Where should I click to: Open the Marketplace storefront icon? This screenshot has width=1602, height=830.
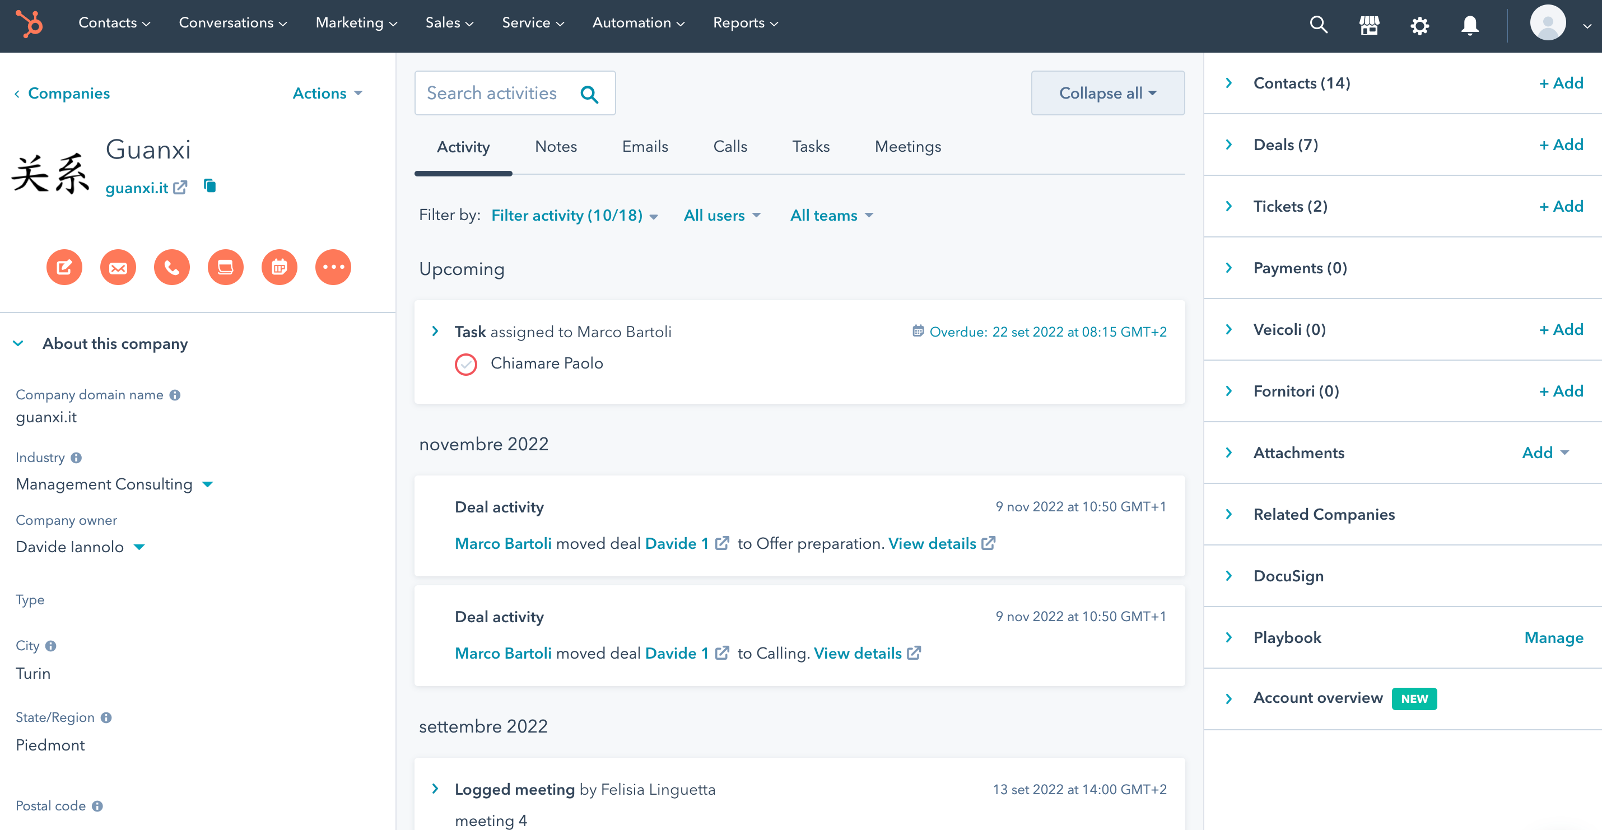[1369, 25]
